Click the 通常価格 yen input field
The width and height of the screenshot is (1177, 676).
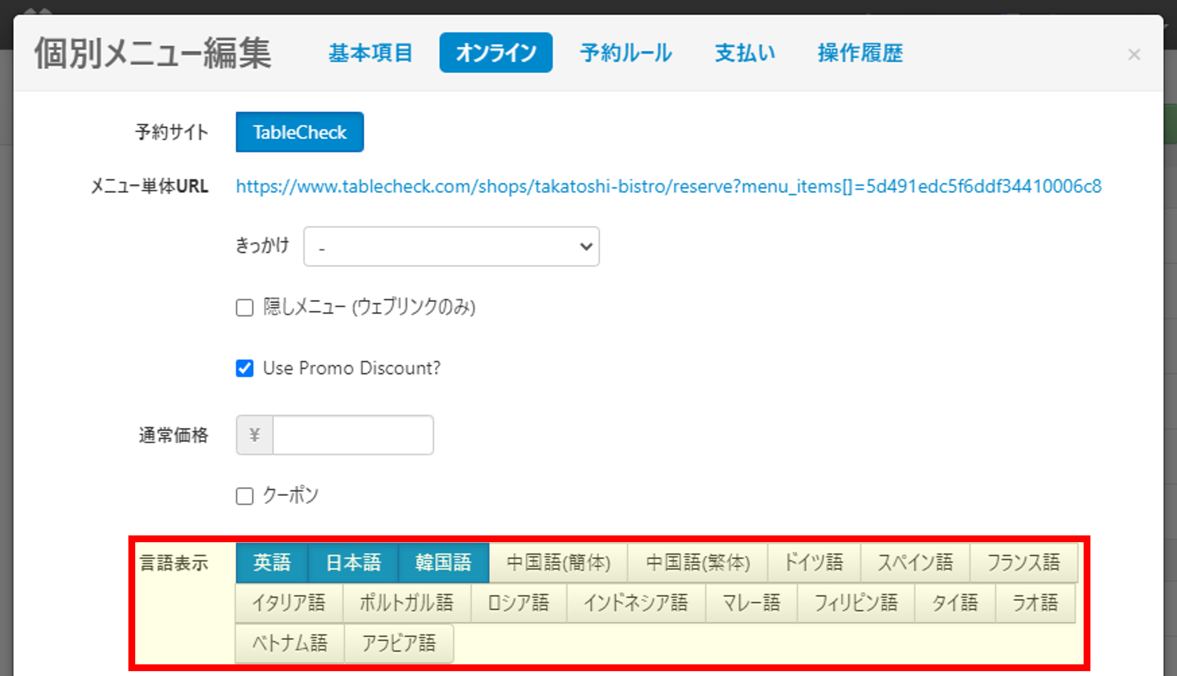coord(353,436)
